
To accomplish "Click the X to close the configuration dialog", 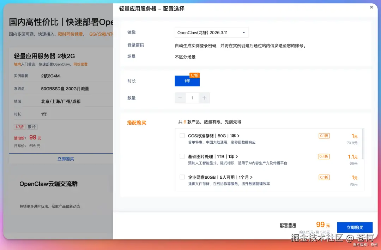I will click(x=371, y=7).
